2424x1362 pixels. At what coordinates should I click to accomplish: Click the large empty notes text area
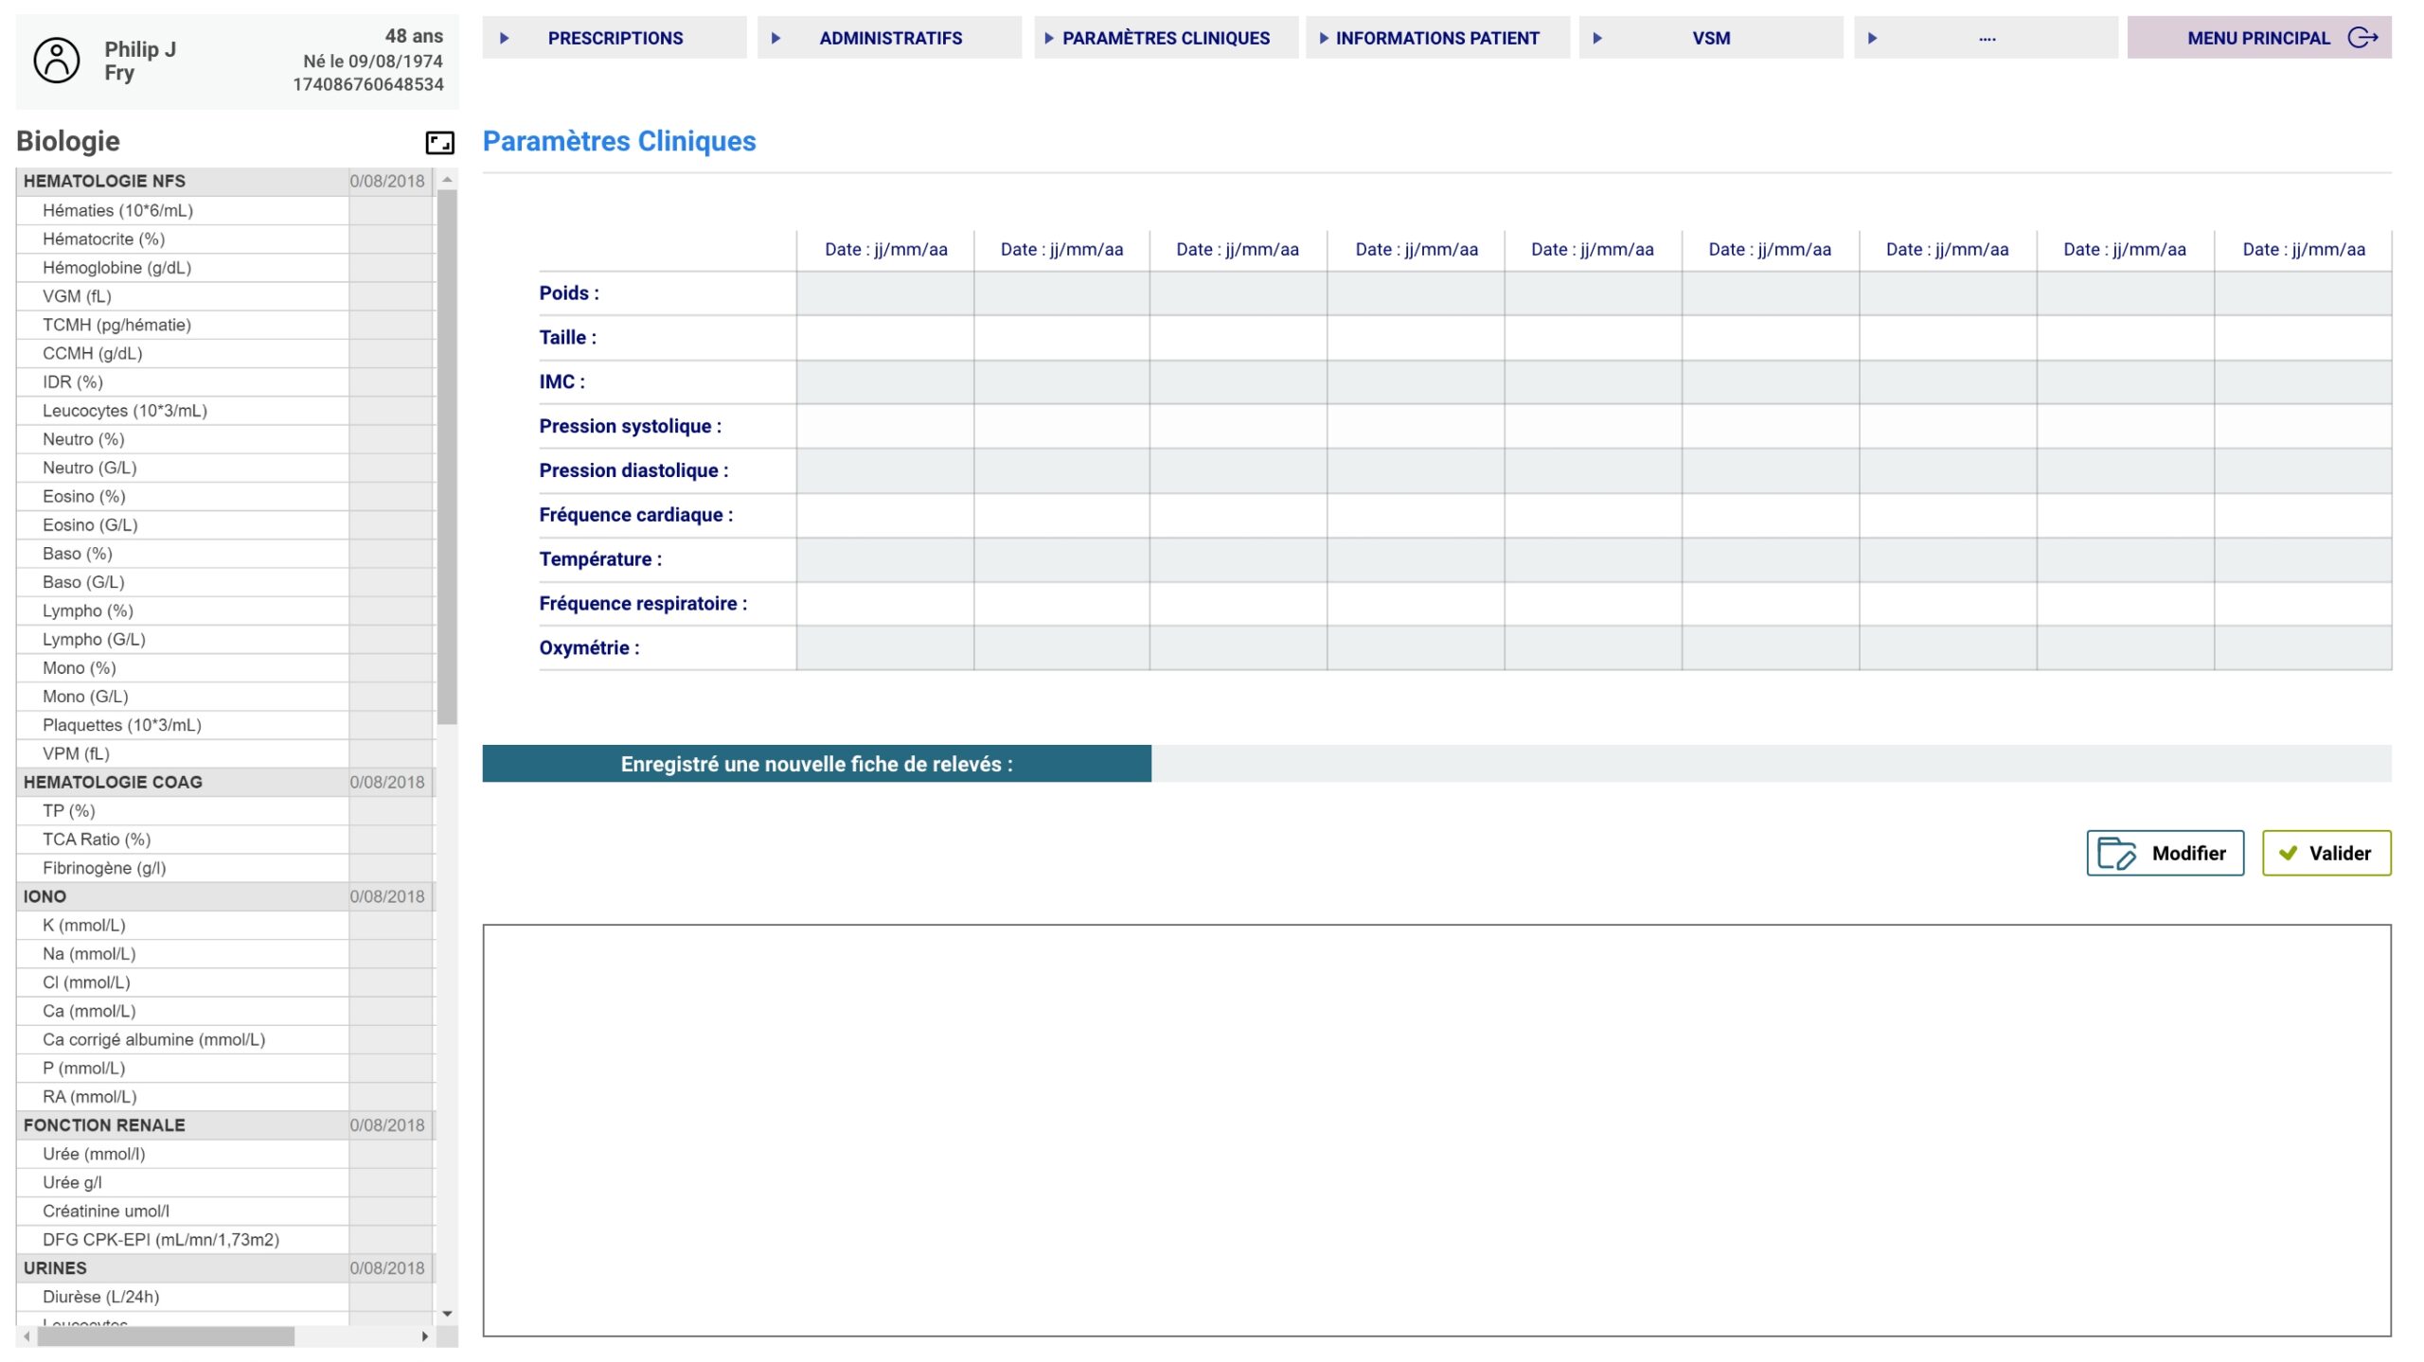1435,1130
